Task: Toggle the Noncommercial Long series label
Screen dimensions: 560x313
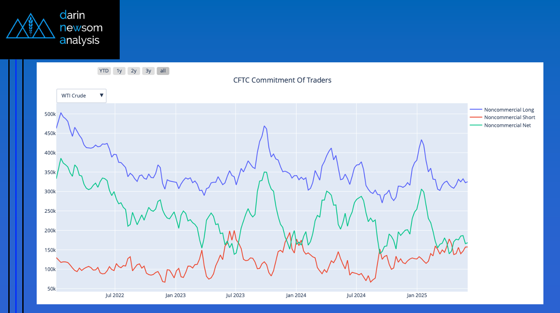Action: (x=509, y=110)
